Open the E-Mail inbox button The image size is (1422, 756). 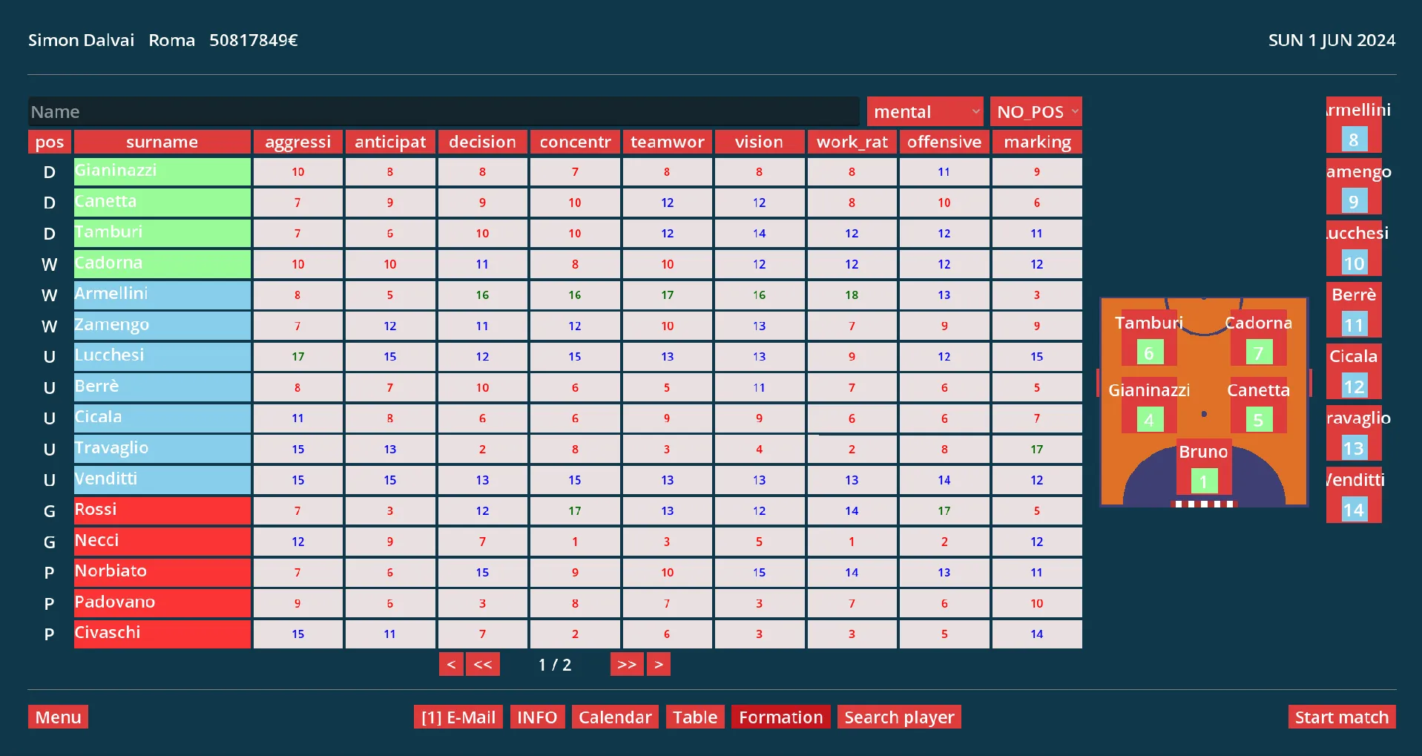pos(458,717)
